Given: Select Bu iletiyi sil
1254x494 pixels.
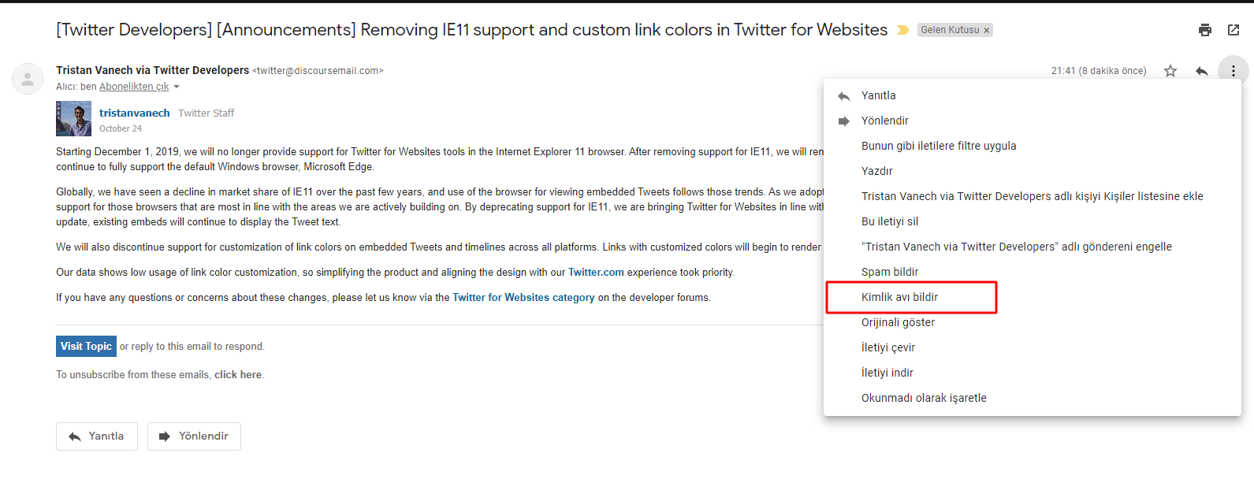Looking at the screenshot, I should (x=1033, y=221).
